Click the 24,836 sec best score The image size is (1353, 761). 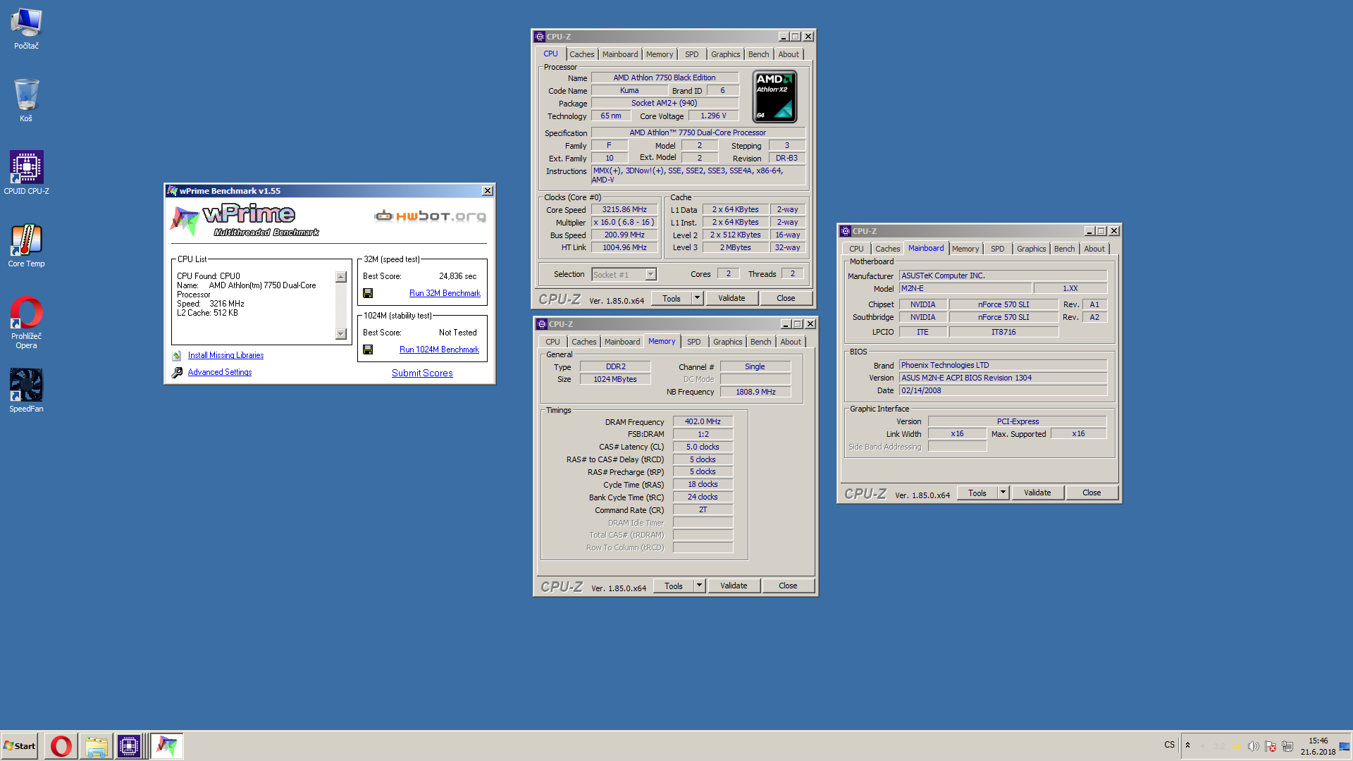[457, 276]
